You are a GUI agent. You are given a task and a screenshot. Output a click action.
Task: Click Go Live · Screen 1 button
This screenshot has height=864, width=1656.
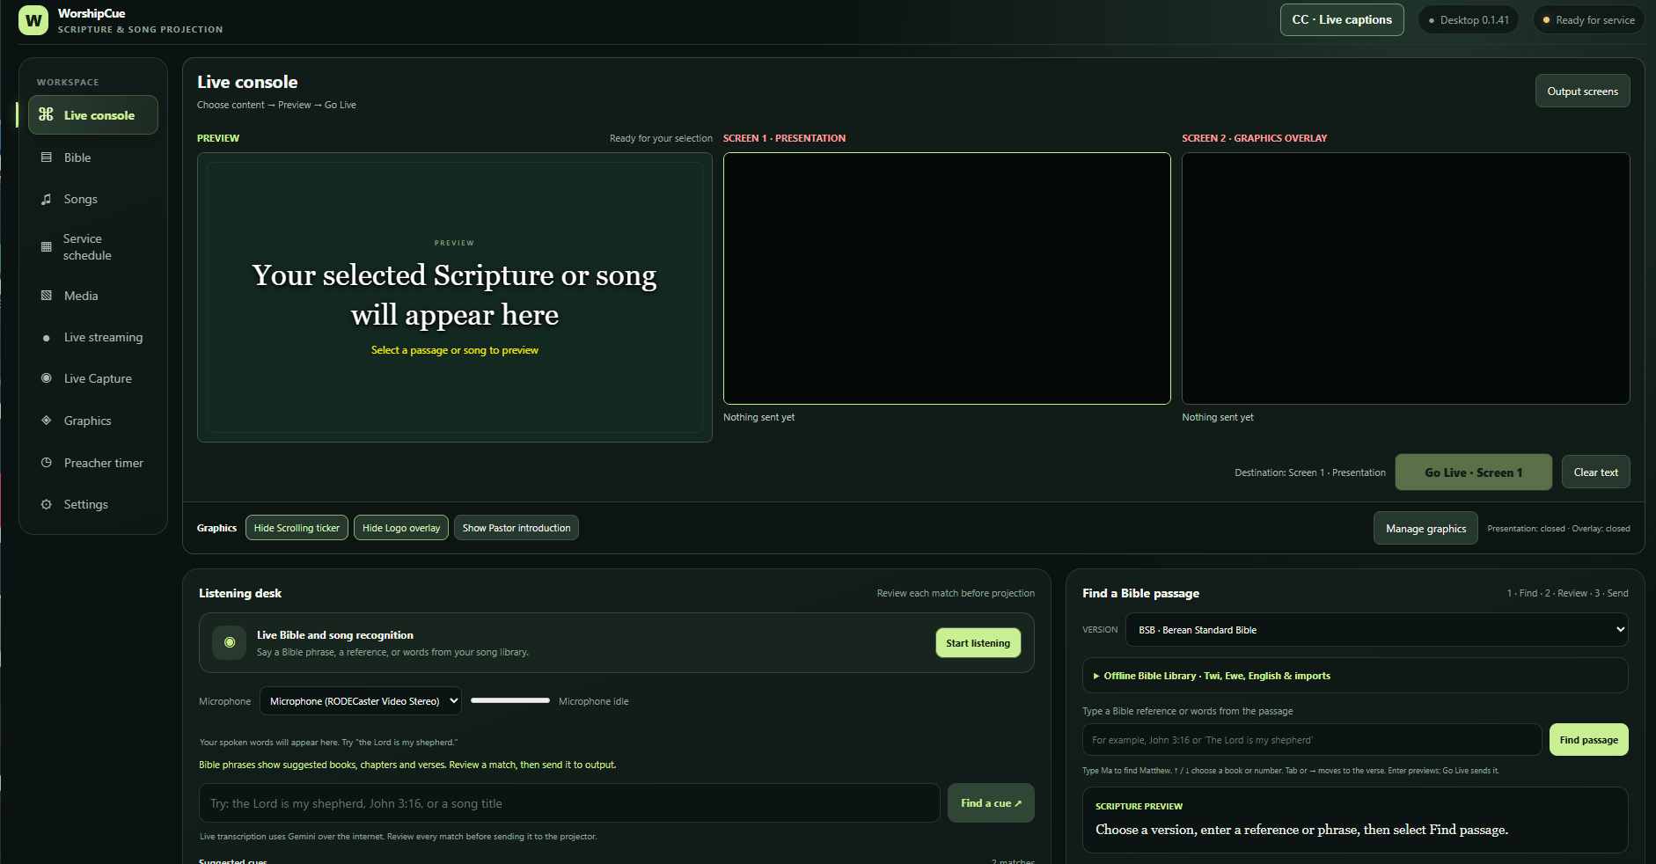pos(1474,472)
